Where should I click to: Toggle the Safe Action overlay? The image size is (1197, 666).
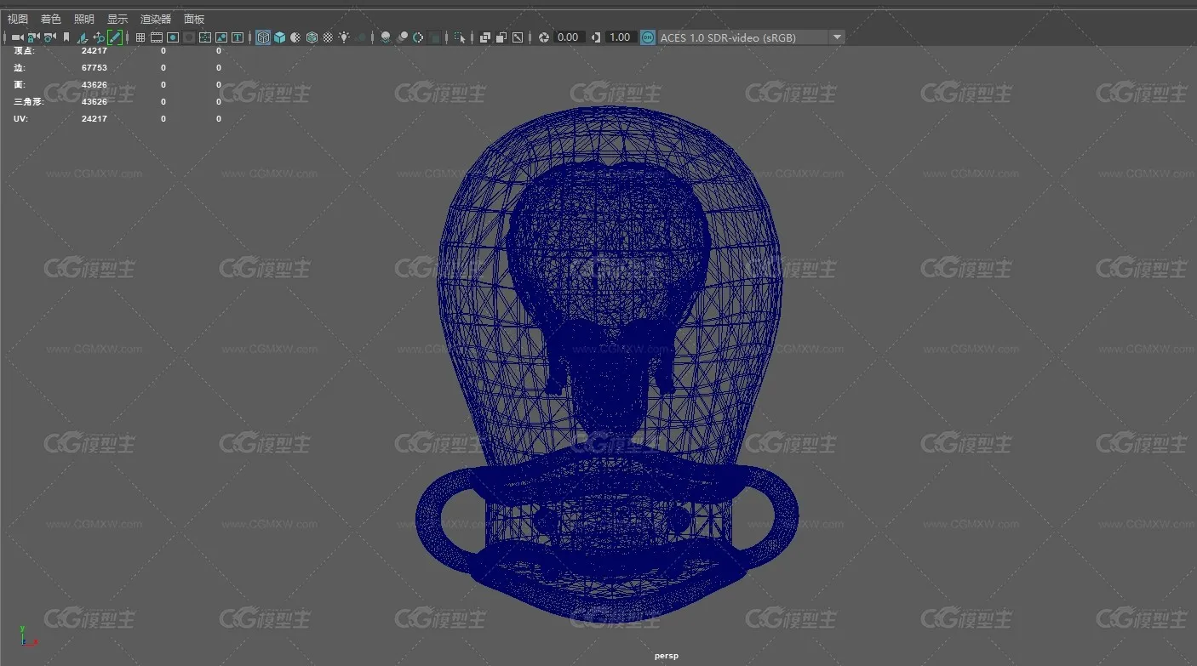(x=221, y=37)
